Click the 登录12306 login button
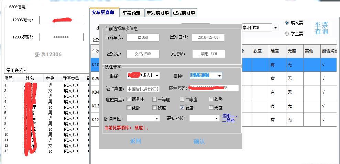This screenshot has width=340, height=164. [x=48, y=54]
